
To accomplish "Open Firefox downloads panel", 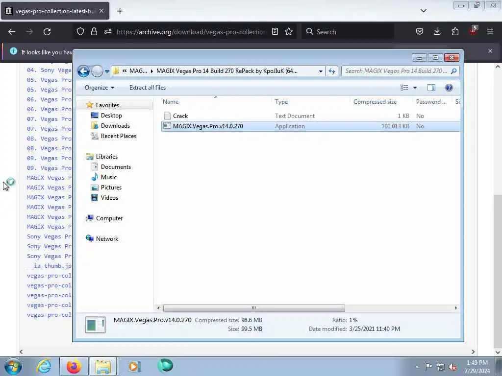I will tap(437, 31).
